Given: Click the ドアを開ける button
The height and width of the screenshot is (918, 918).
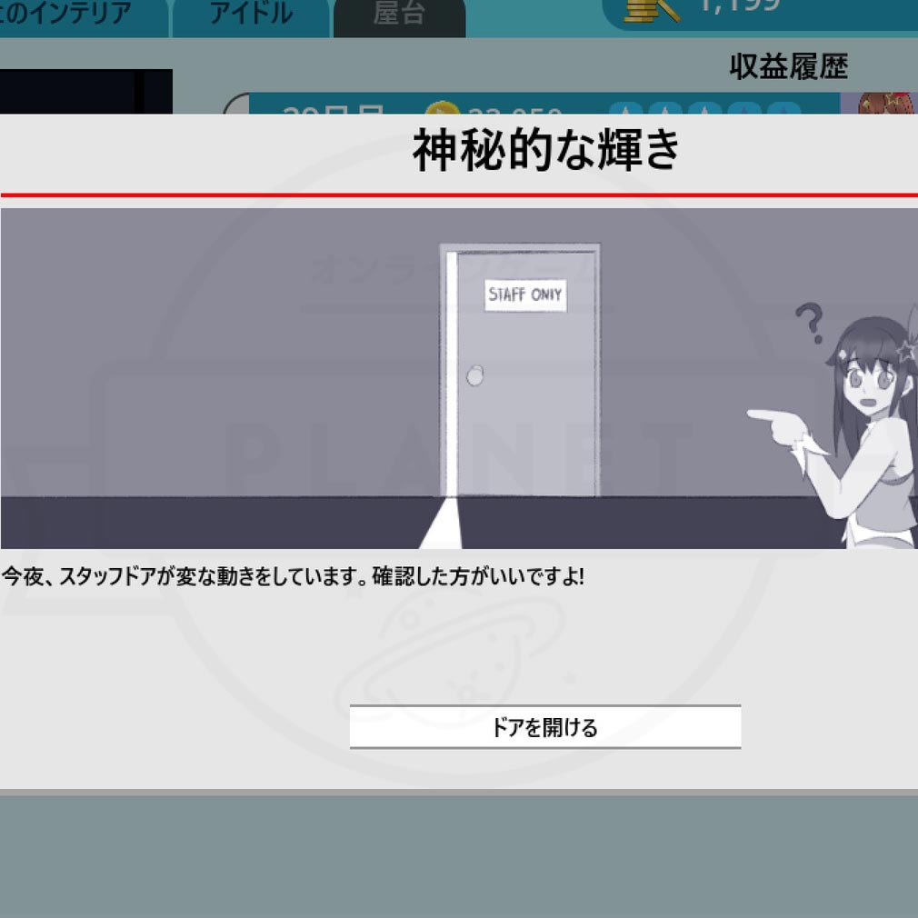Looking at the screenshot, I should (544, 727).
